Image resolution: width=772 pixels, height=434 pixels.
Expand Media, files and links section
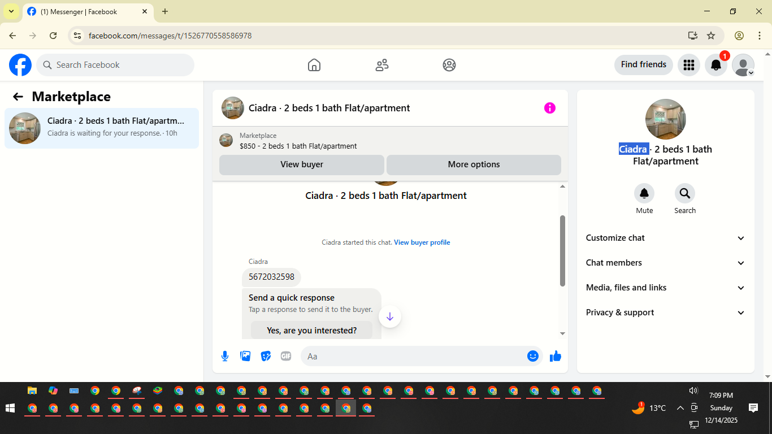(x=666, y=288)
